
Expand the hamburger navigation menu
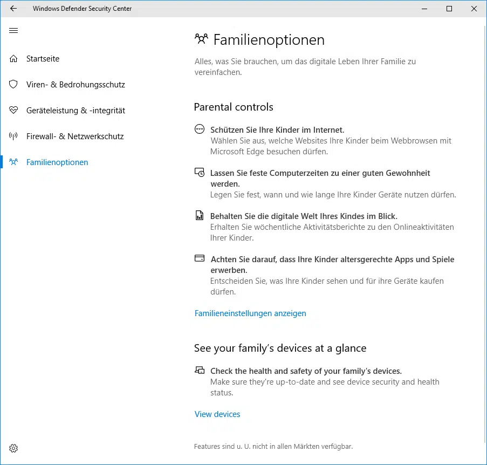click(13, 31)
